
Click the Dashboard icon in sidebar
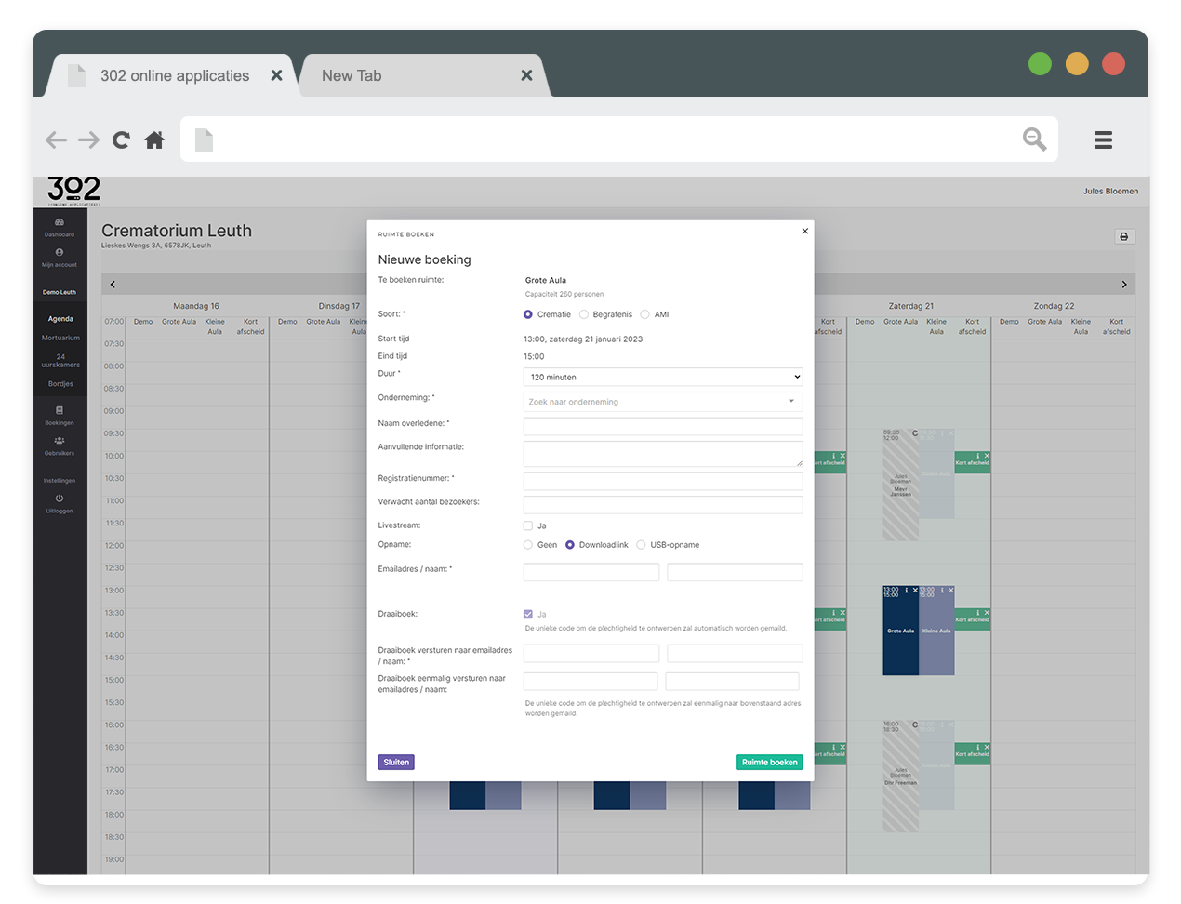pos(60,223)
